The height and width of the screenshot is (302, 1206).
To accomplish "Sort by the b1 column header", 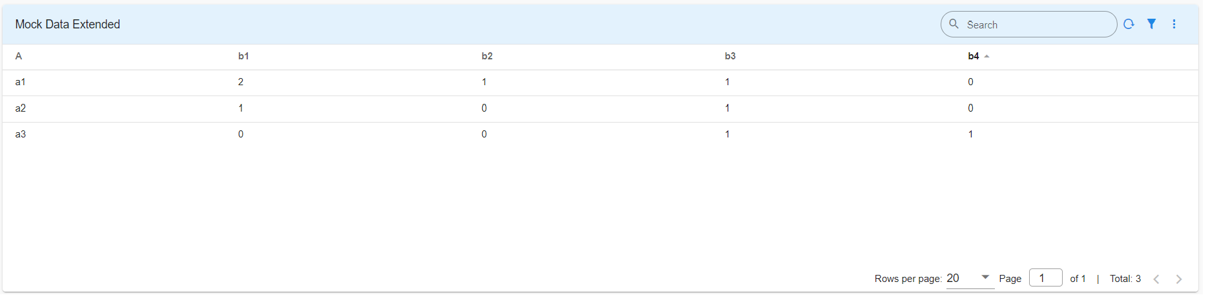I will (243, 57).
